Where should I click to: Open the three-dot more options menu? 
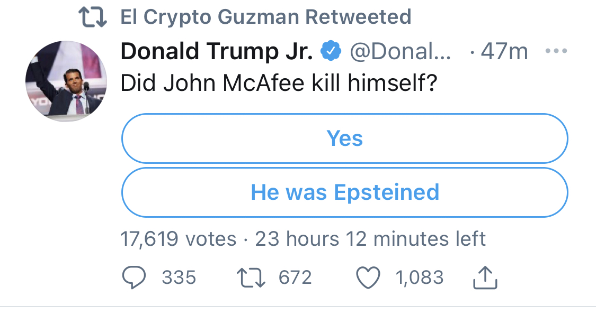556,52
